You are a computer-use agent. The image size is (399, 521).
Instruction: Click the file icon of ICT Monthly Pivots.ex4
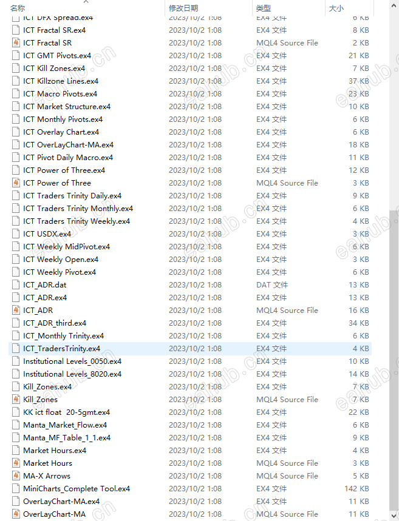[16, 119]
